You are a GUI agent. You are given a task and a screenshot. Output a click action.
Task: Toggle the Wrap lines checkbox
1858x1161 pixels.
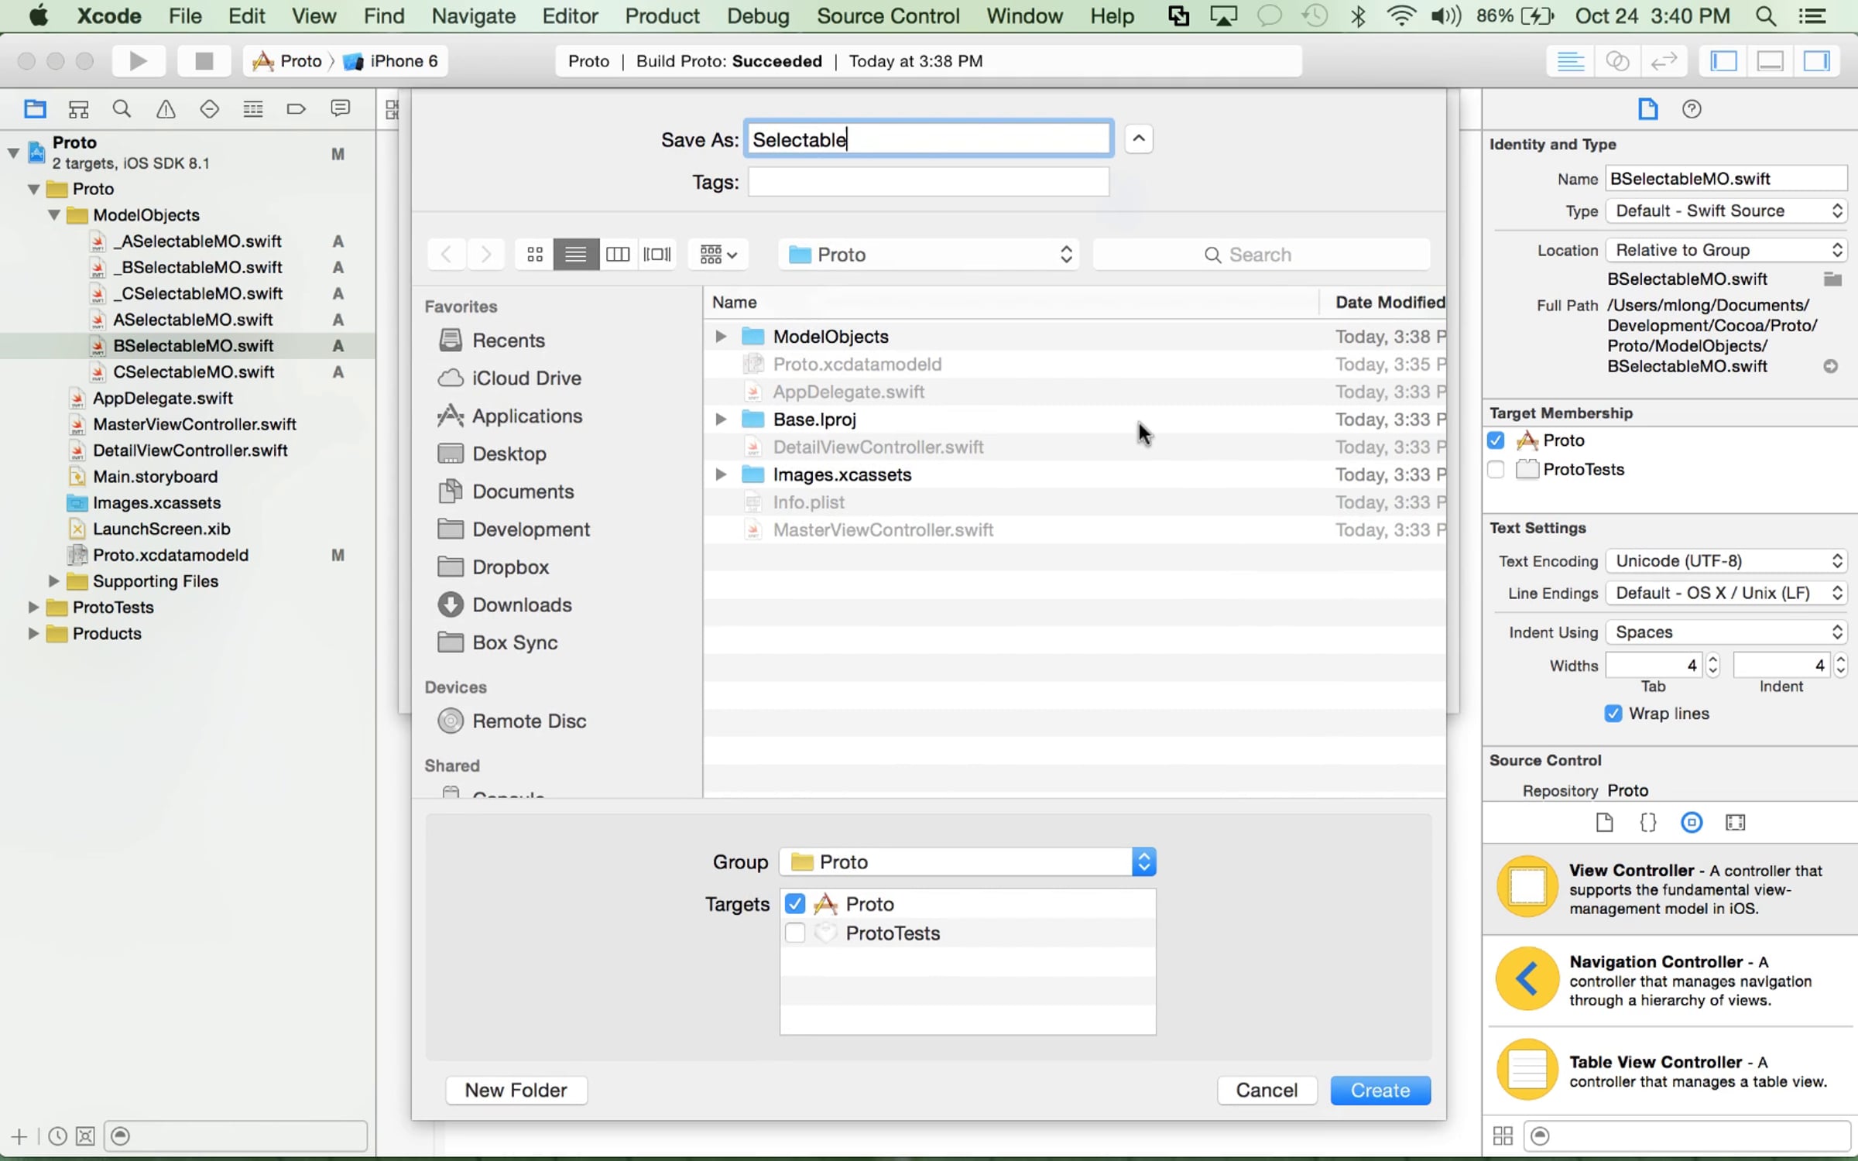pyautogui.click(x=1613, y=714)
